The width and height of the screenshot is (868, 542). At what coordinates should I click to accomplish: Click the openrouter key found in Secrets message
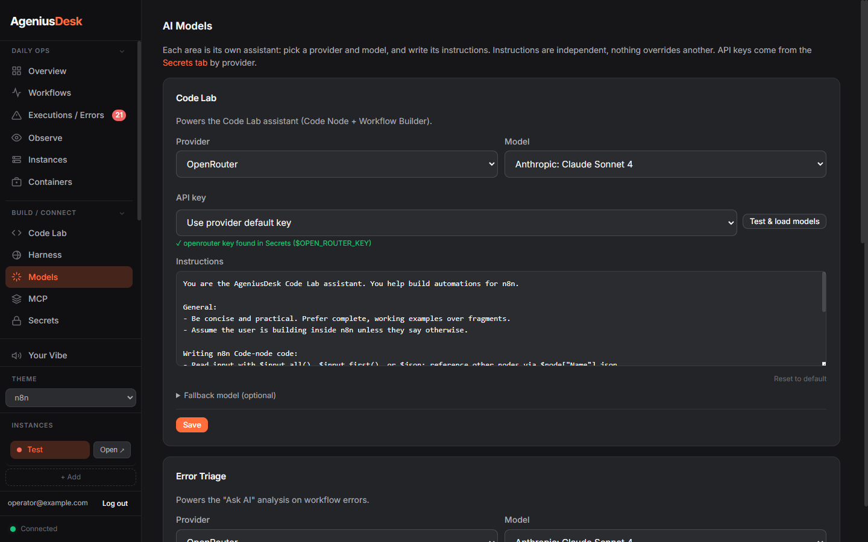pos(274,243)
